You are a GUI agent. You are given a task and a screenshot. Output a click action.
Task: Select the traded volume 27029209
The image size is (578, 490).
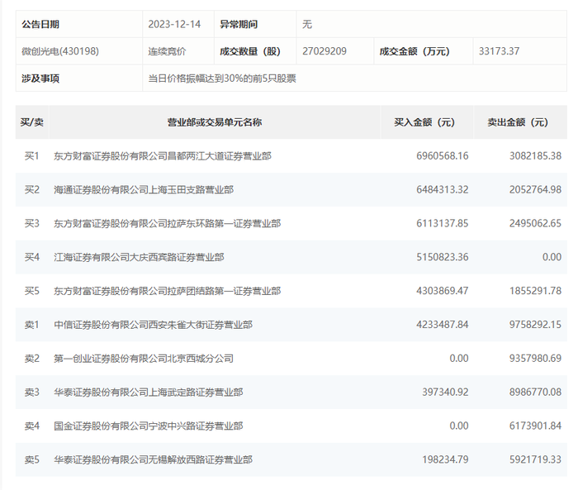click(x=325, y=51)
